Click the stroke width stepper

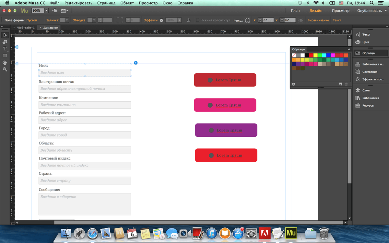point(100,20)
